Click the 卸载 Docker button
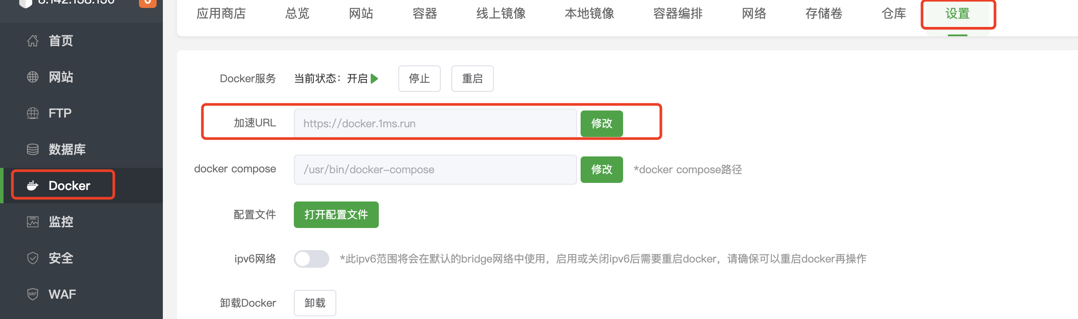1078x319 pixels. click(x=315, y=303)
